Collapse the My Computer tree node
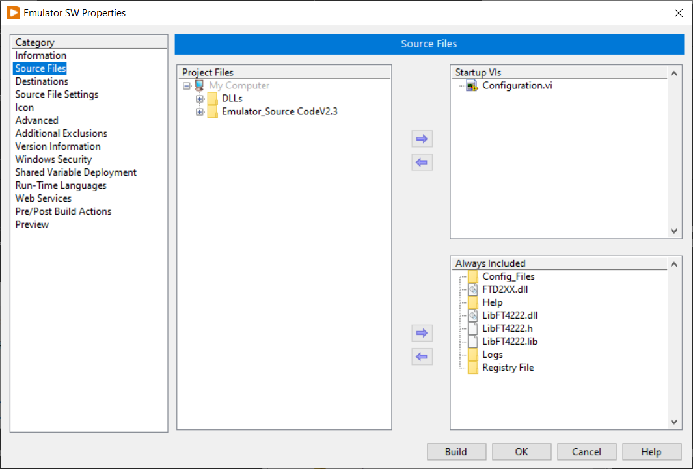The height and width of the screenshot is (469, 693). tap(187, 85)
